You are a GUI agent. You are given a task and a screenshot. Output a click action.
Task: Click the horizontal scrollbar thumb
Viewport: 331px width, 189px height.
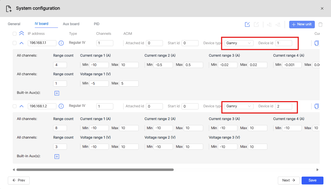[95, 170]
